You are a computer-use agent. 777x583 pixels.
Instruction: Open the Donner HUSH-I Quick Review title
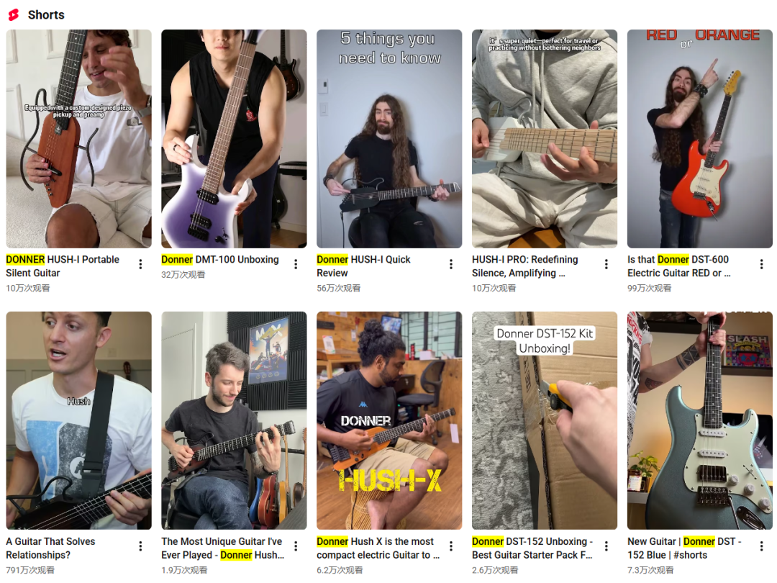coord(364,266)
